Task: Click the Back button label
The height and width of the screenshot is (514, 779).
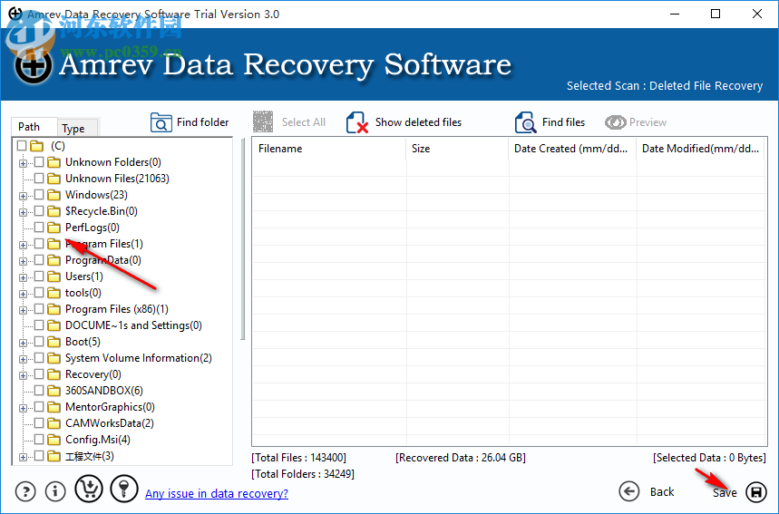Action: coord(662,491)
